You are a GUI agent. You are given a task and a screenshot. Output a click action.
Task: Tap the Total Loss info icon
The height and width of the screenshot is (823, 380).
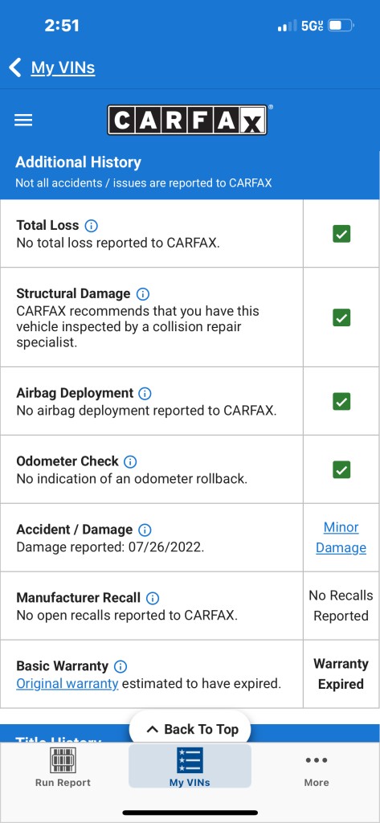pyautogui.click(x=92, y=226)
